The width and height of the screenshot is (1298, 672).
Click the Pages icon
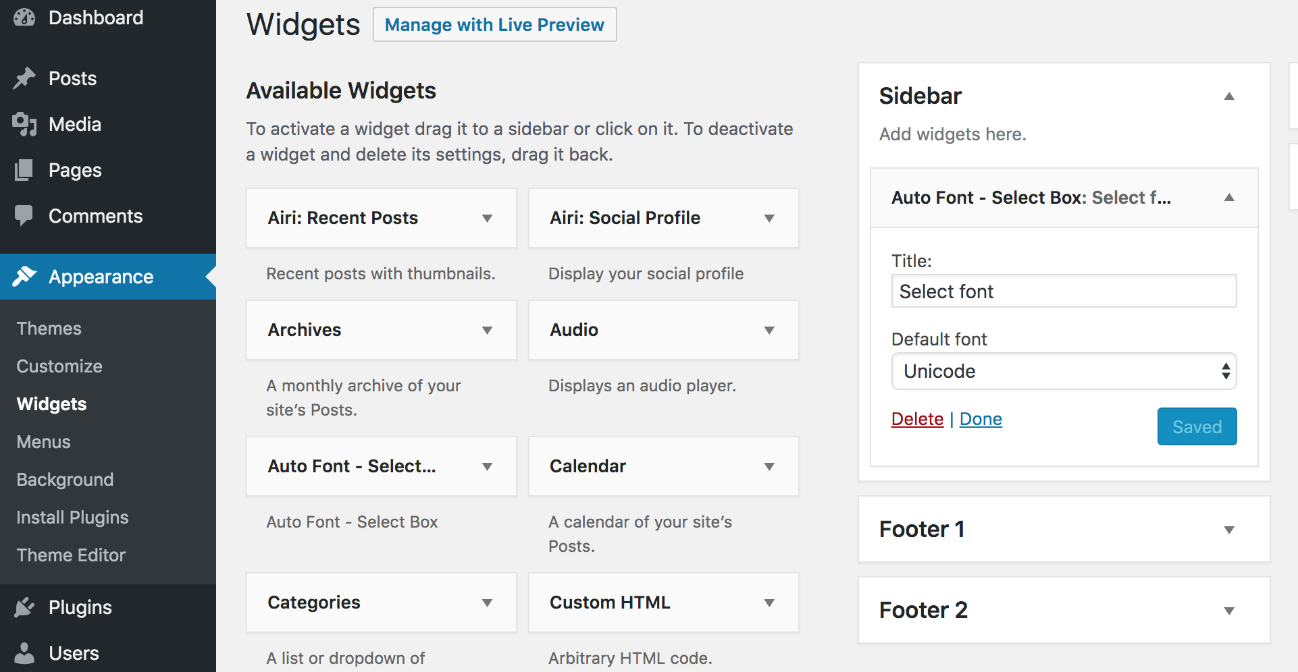24,169
